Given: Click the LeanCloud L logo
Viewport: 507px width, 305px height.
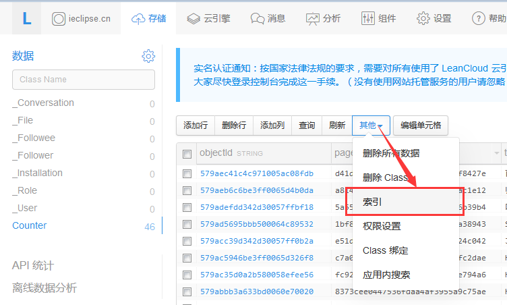Looking at the screenshot, I should coord(27,18).
